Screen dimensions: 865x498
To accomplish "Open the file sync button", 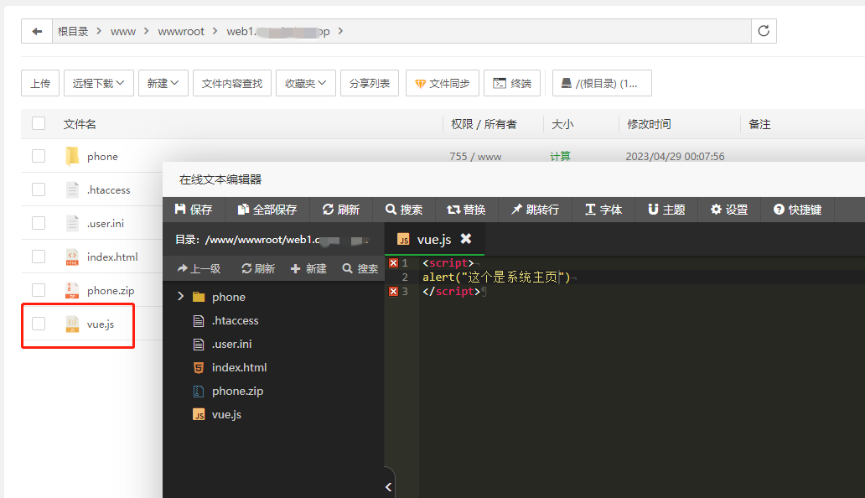I will (x=443, y=83).
